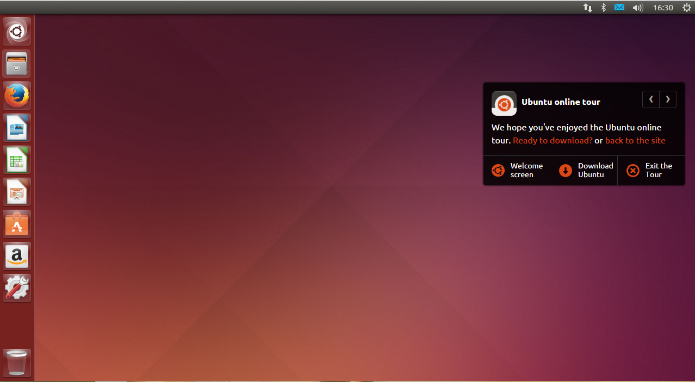Click the Bluetooth indicator in top panel

click(604, 8)
